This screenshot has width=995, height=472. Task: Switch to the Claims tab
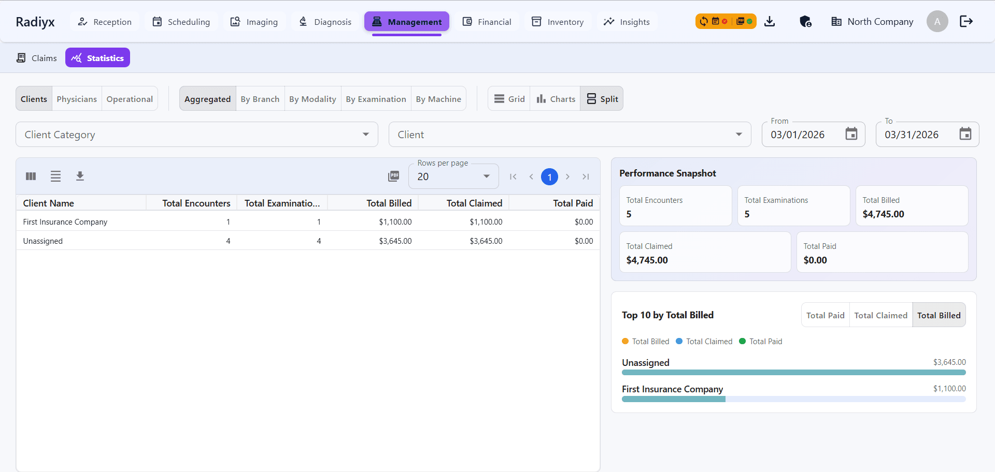tap(36, 57)
